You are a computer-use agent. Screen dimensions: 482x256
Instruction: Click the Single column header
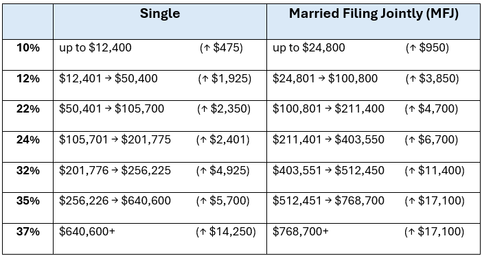[x=160, y=14]
